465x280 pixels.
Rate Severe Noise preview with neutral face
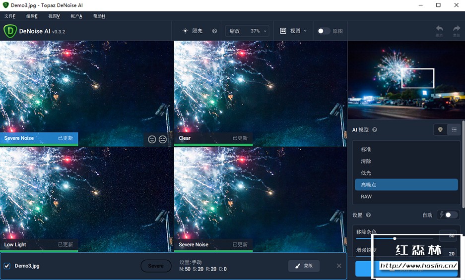pyautogui.click(x=162, y=139)
